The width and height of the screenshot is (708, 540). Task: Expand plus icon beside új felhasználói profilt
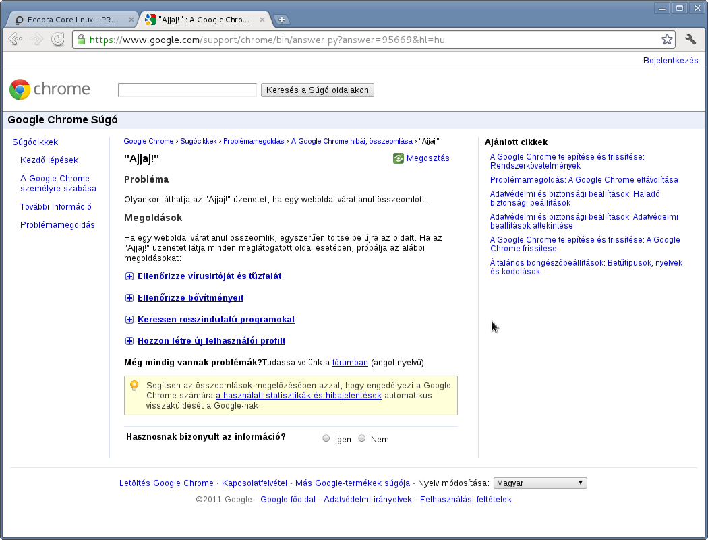129,341
